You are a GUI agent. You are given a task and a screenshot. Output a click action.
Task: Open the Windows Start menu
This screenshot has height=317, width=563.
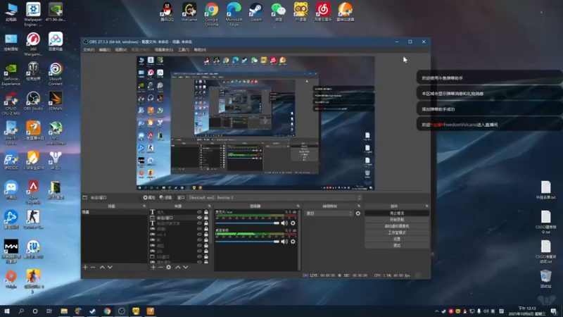[7, 311]
